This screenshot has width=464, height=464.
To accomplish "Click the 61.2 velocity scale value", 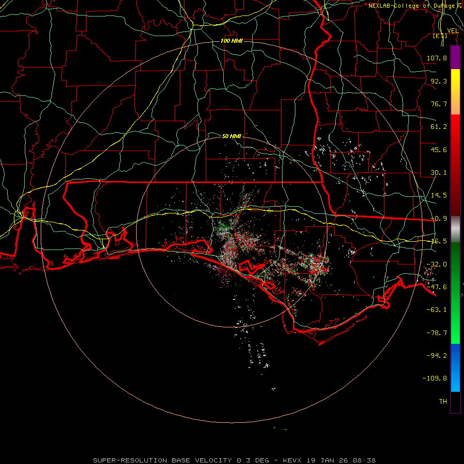I will (x=439, y=127).
